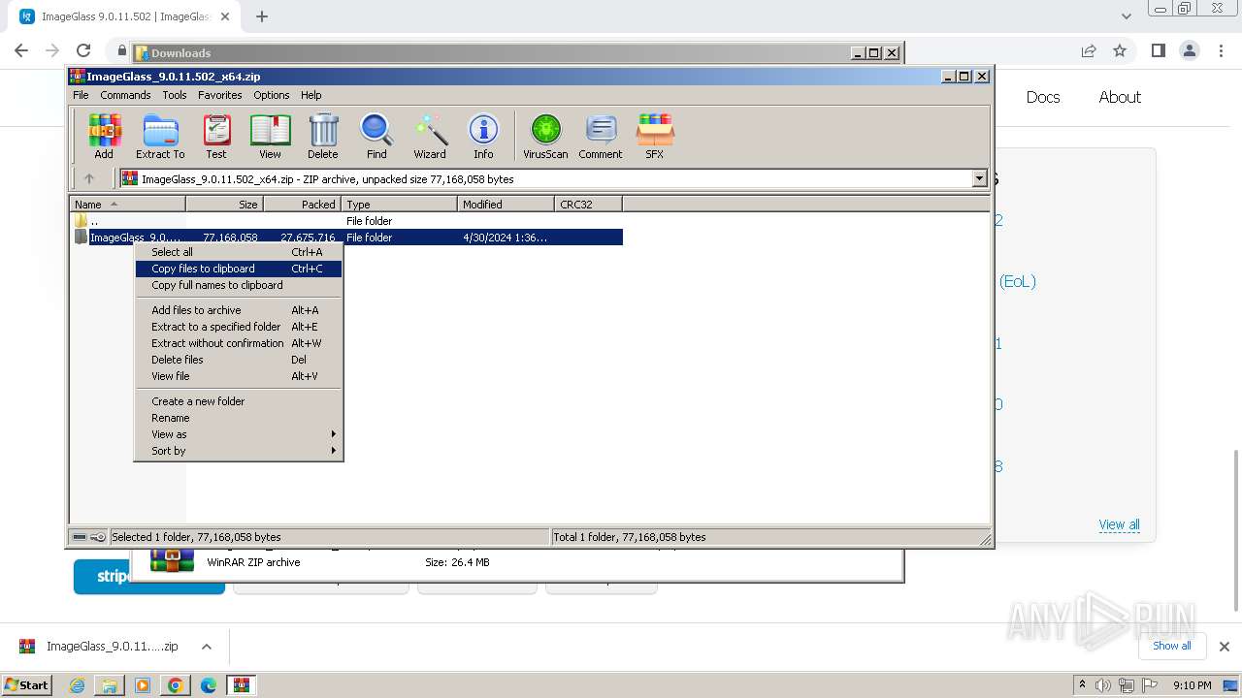The image size is (1242, 698).
Task: Sort by the Name column header
Action: [x=128, y=205]
